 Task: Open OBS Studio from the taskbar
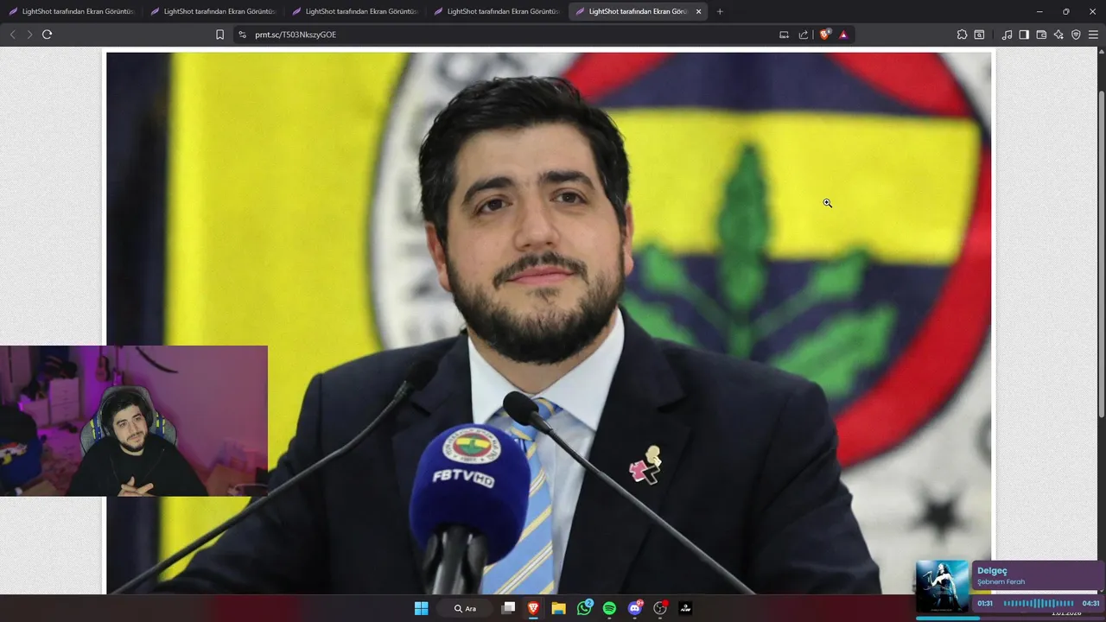coord(660,608)
